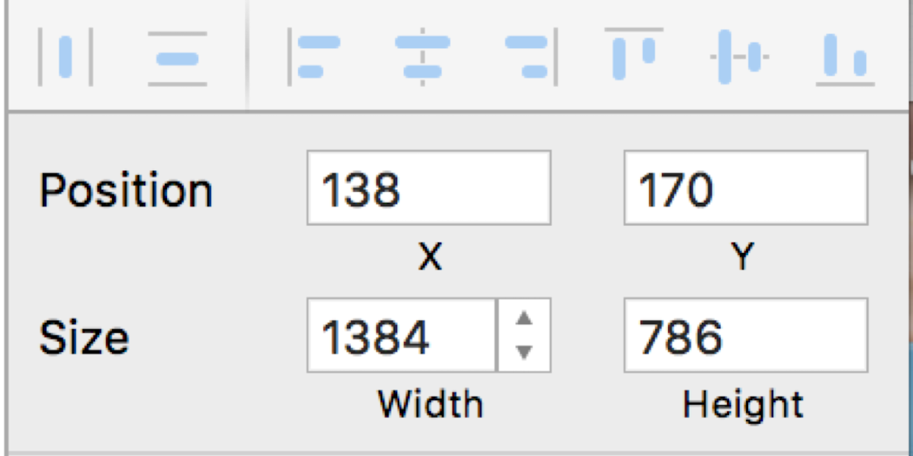
Task: Increase width with the stepper up arrow
Action: tap(524, 319)
